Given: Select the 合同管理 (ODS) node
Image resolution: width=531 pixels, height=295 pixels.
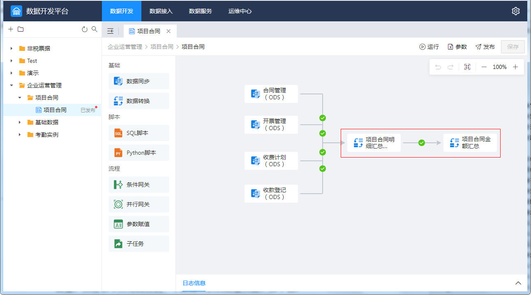Looking at the screenshot, I should tap(271, 94).
